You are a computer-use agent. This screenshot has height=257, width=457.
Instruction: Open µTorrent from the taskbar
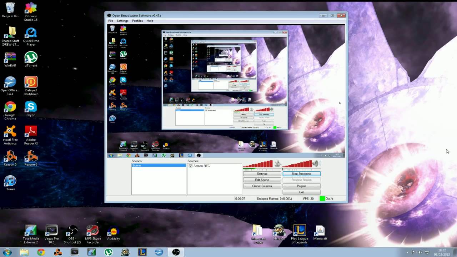tap(109, 252)
